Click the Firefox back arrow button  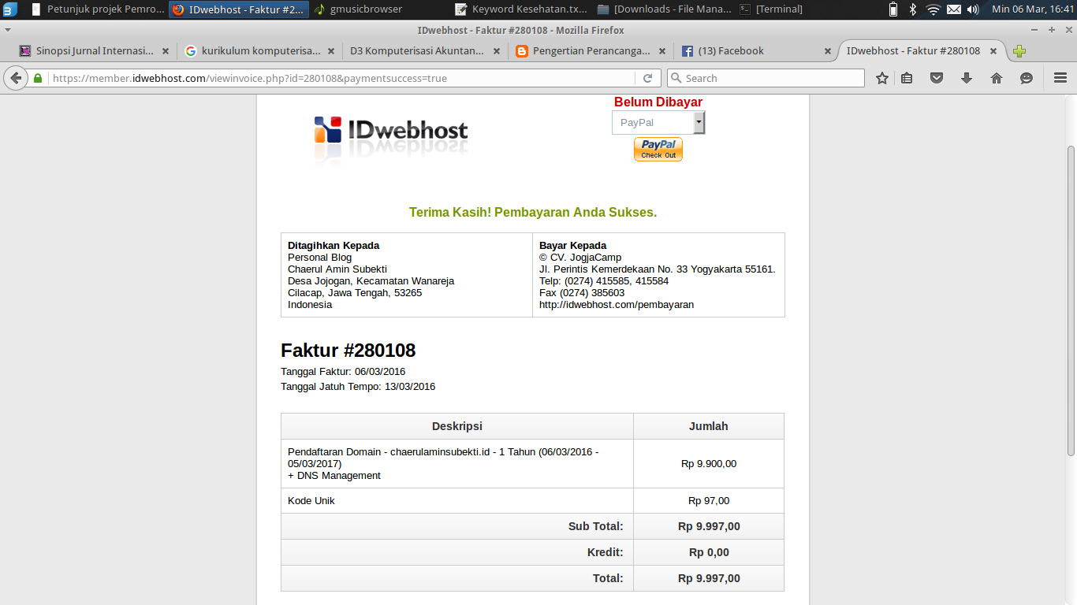[15, 78]
